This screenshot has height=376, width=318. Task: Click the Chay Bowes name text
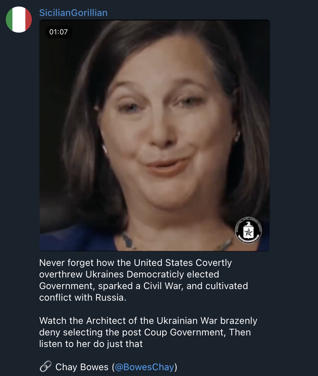point(82,367)
